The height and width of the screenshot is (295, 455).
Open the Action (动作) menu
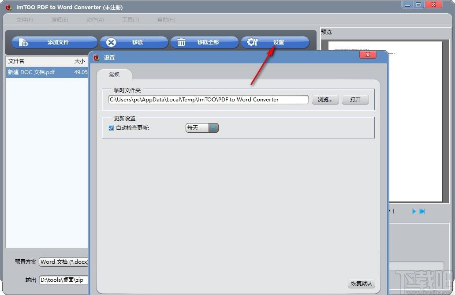tap(95, 20)
